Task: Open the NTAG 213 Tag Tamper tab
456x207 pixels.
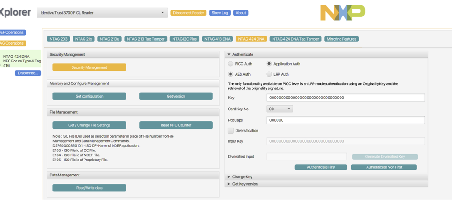Action: (146, 39)
